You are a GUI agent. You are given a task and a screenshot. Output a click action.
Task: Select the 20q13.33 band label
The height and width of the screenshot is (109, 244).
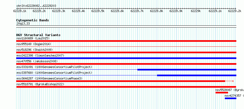click(23, 23)
